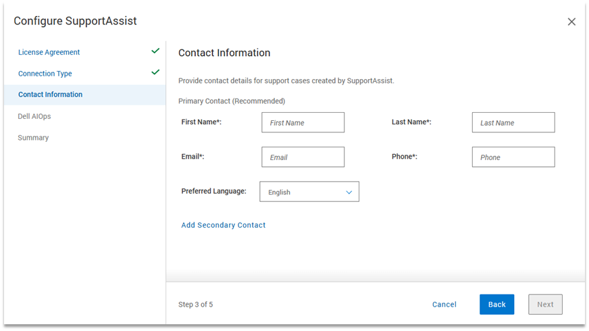The height and width of the screenshot is (331, 589).
Task: Close the Configure SupportAssist dialog
Action: [571, 22]
